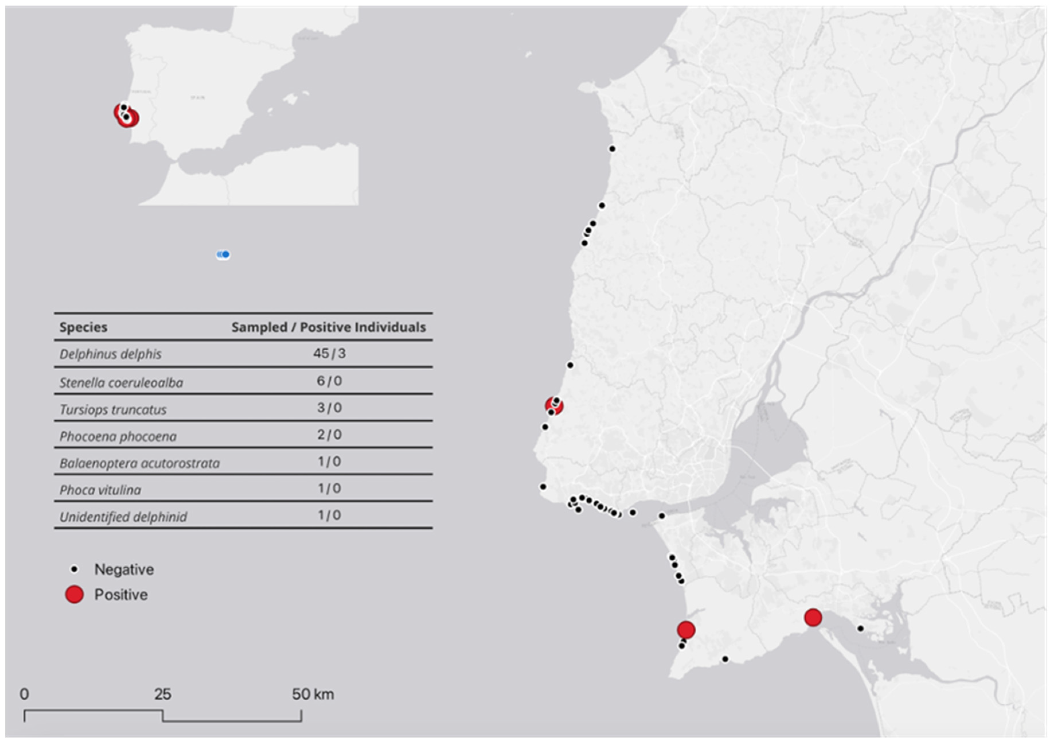The image size is (1054, 745).
Task: Click the Phocoena phocoena entry
Action: click(118, 436)
